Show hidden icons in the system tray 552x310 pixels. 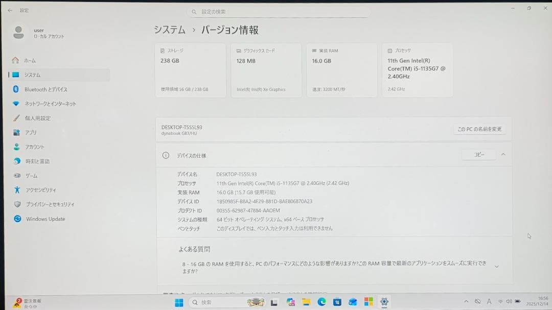467,301
